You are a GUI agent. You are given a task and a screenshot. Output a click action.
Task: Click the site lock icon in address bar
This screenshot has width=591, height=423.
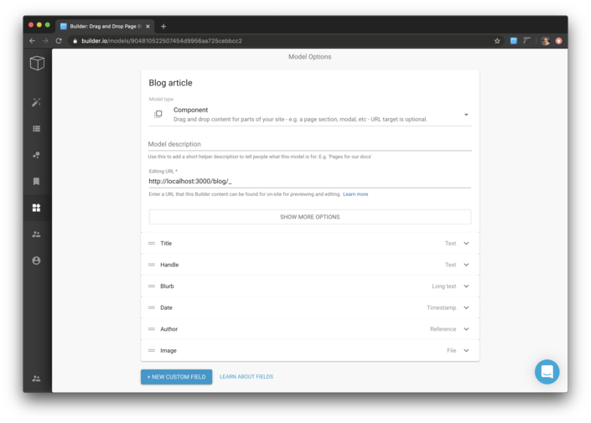(75, 41)
